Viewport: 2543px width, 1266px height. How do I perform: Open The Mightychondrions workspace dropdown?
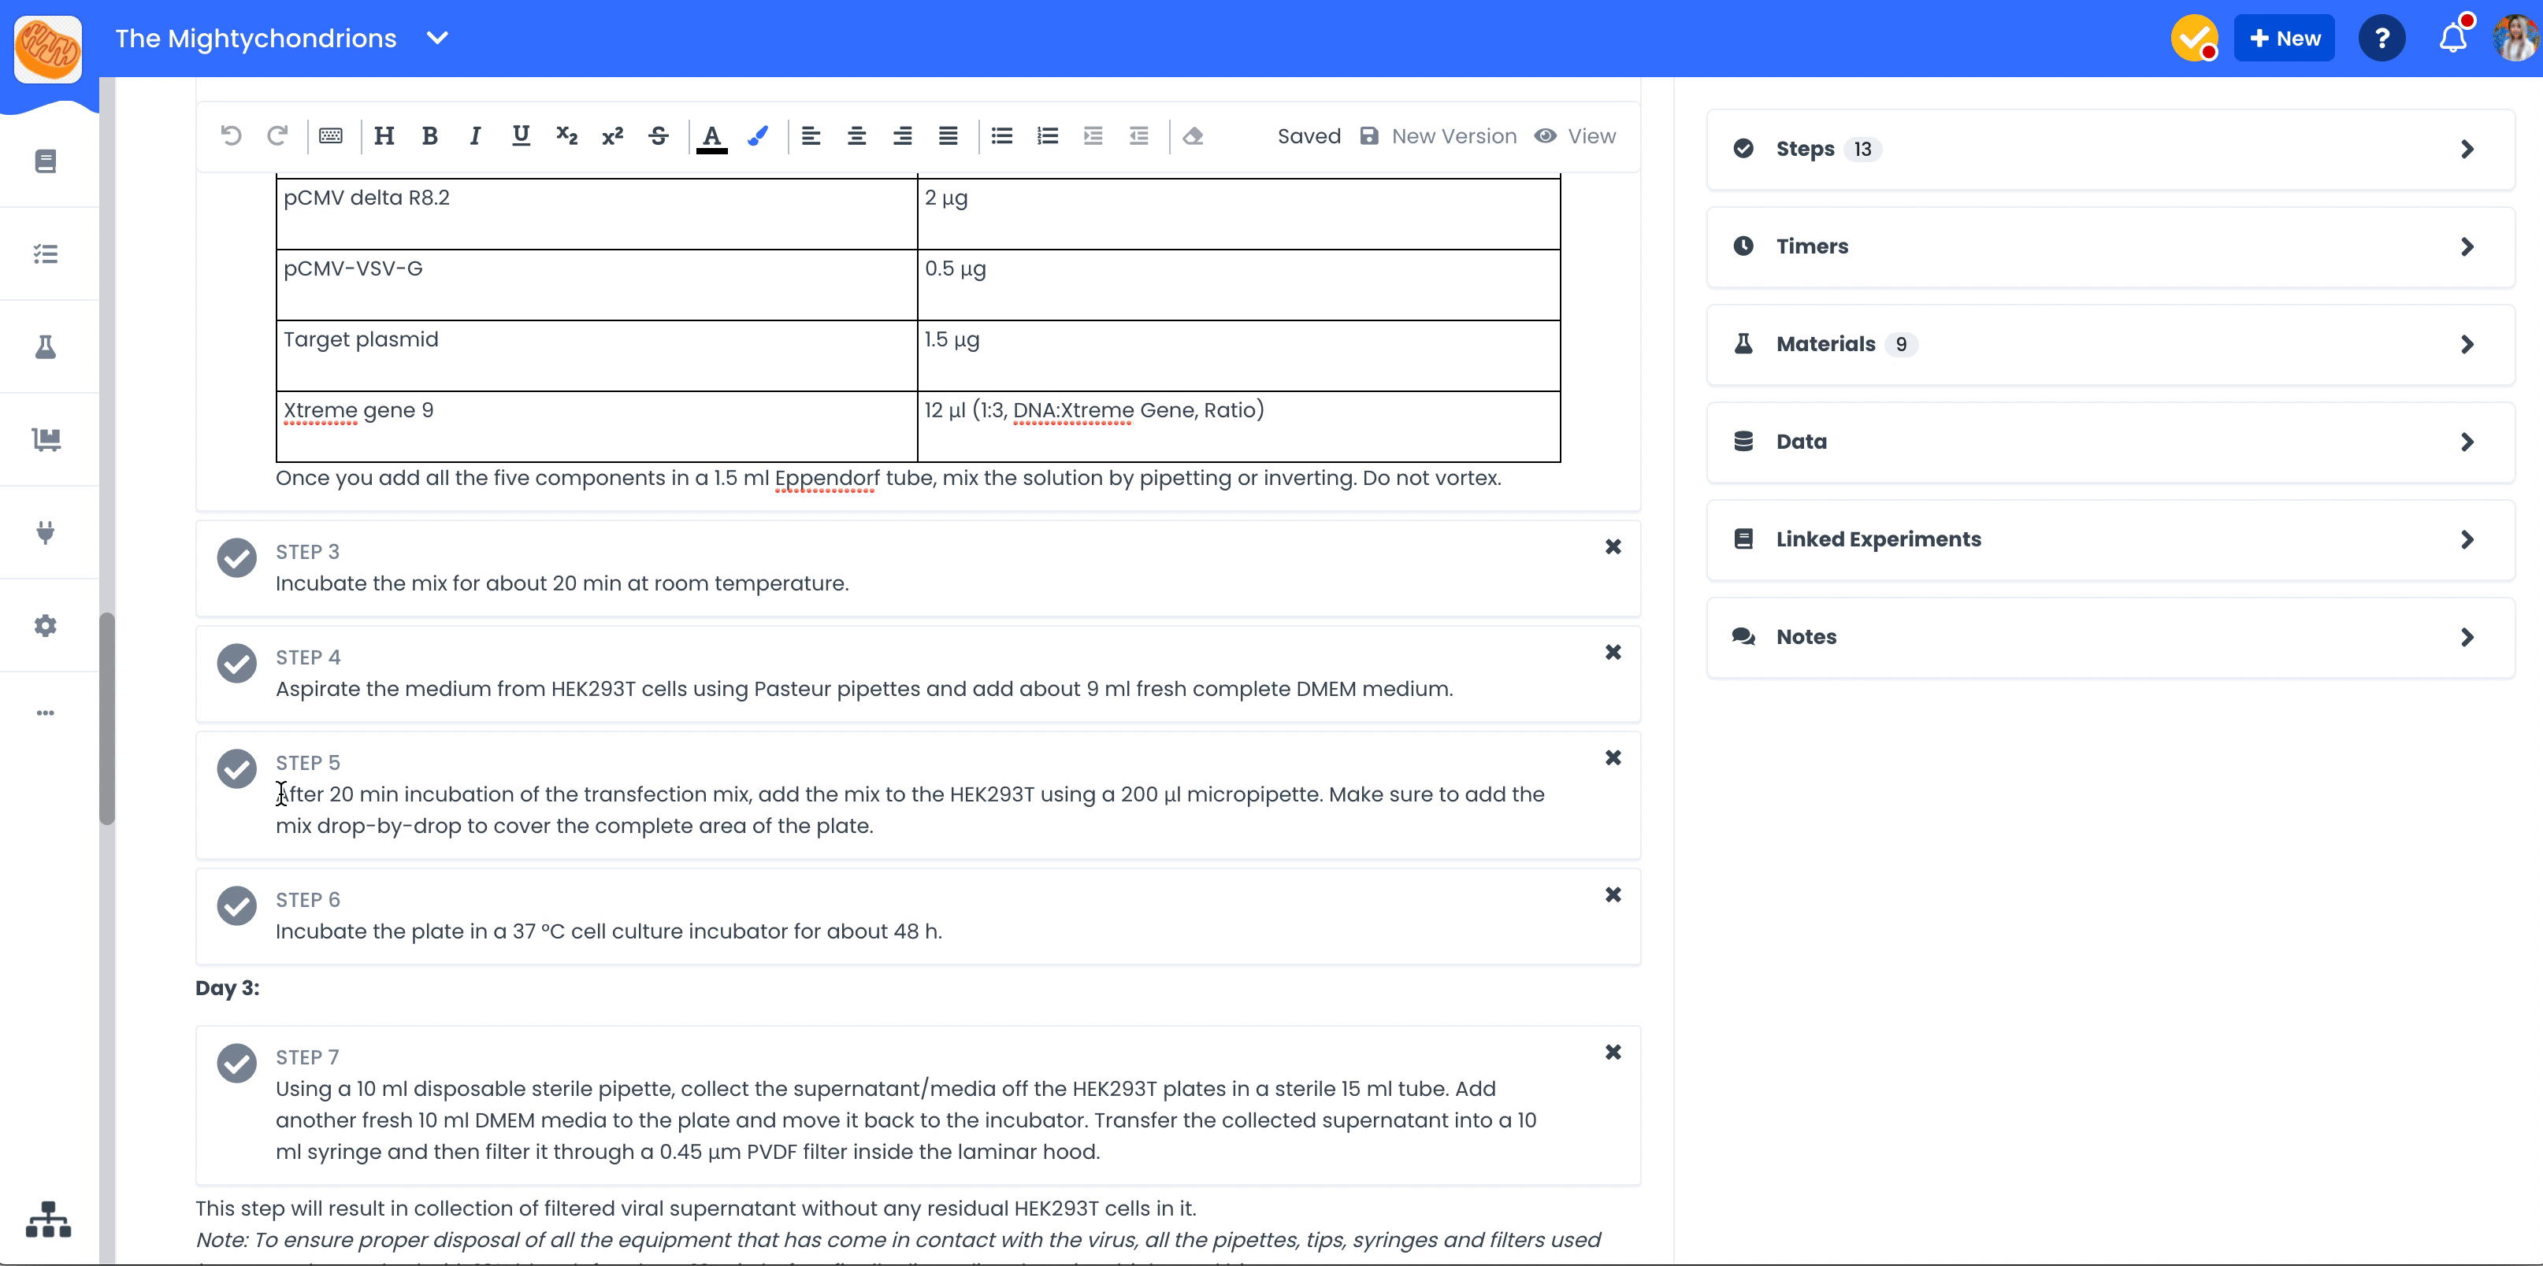click(437, 39)
